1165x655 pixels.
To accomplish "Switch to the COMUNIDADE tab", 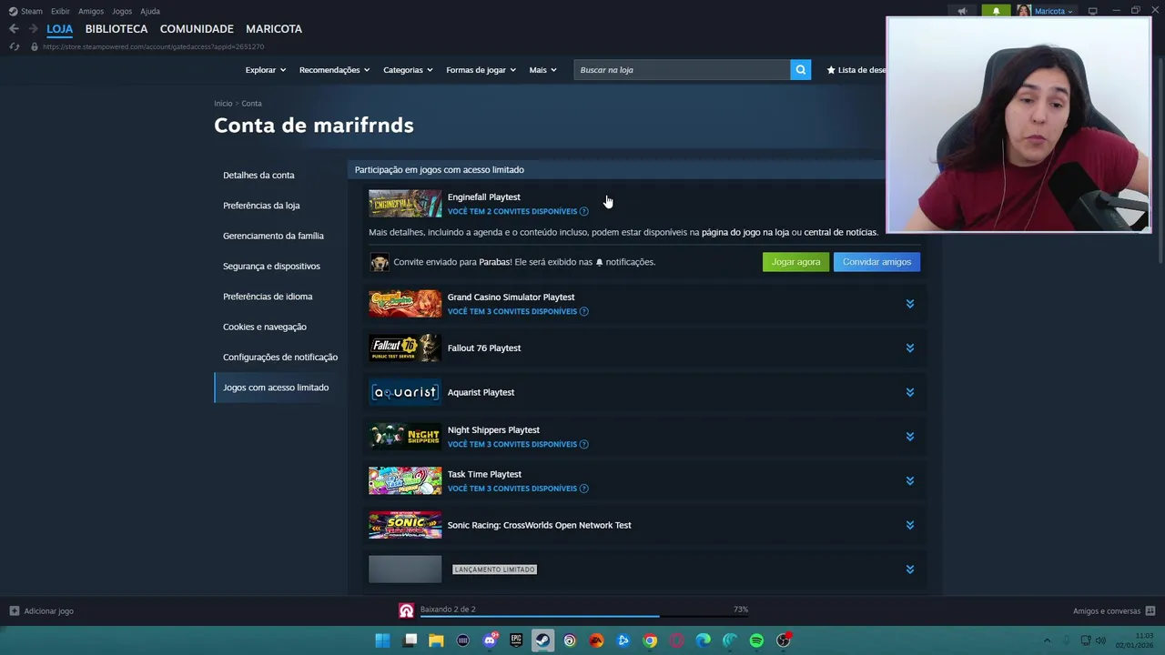I will point(197,29).
